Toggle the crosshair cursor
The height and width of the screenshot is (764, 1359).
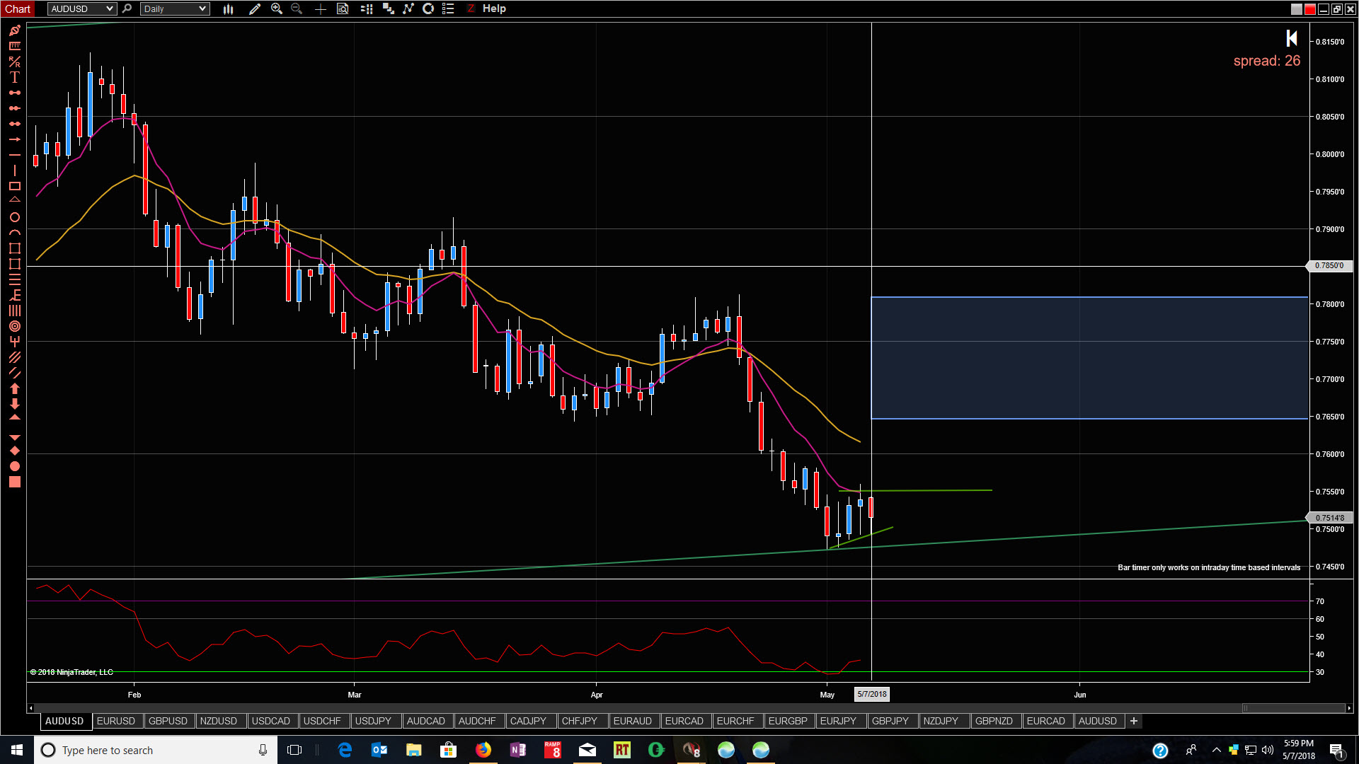(320, 8)
